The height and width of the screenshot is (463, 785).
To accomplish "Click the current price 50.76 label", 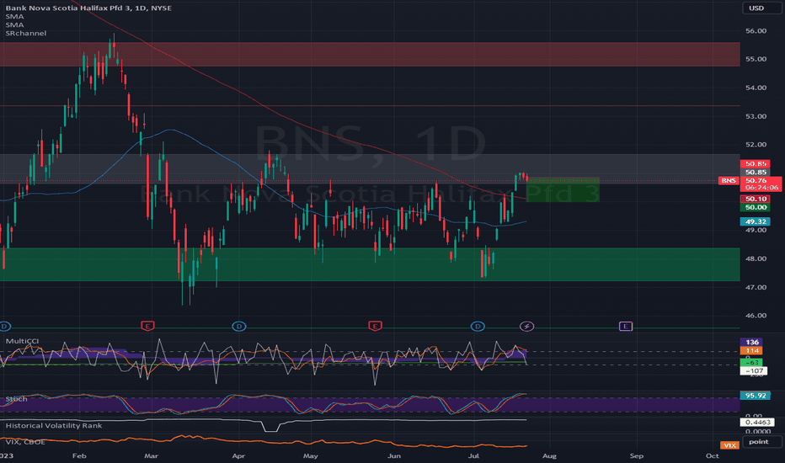I will pyautogui.click(x=756, y=180).
